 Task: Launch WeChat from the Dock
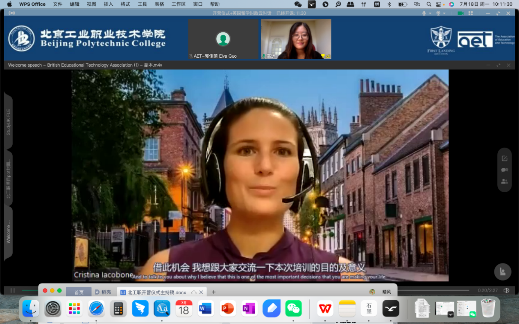tap(293, 308)
